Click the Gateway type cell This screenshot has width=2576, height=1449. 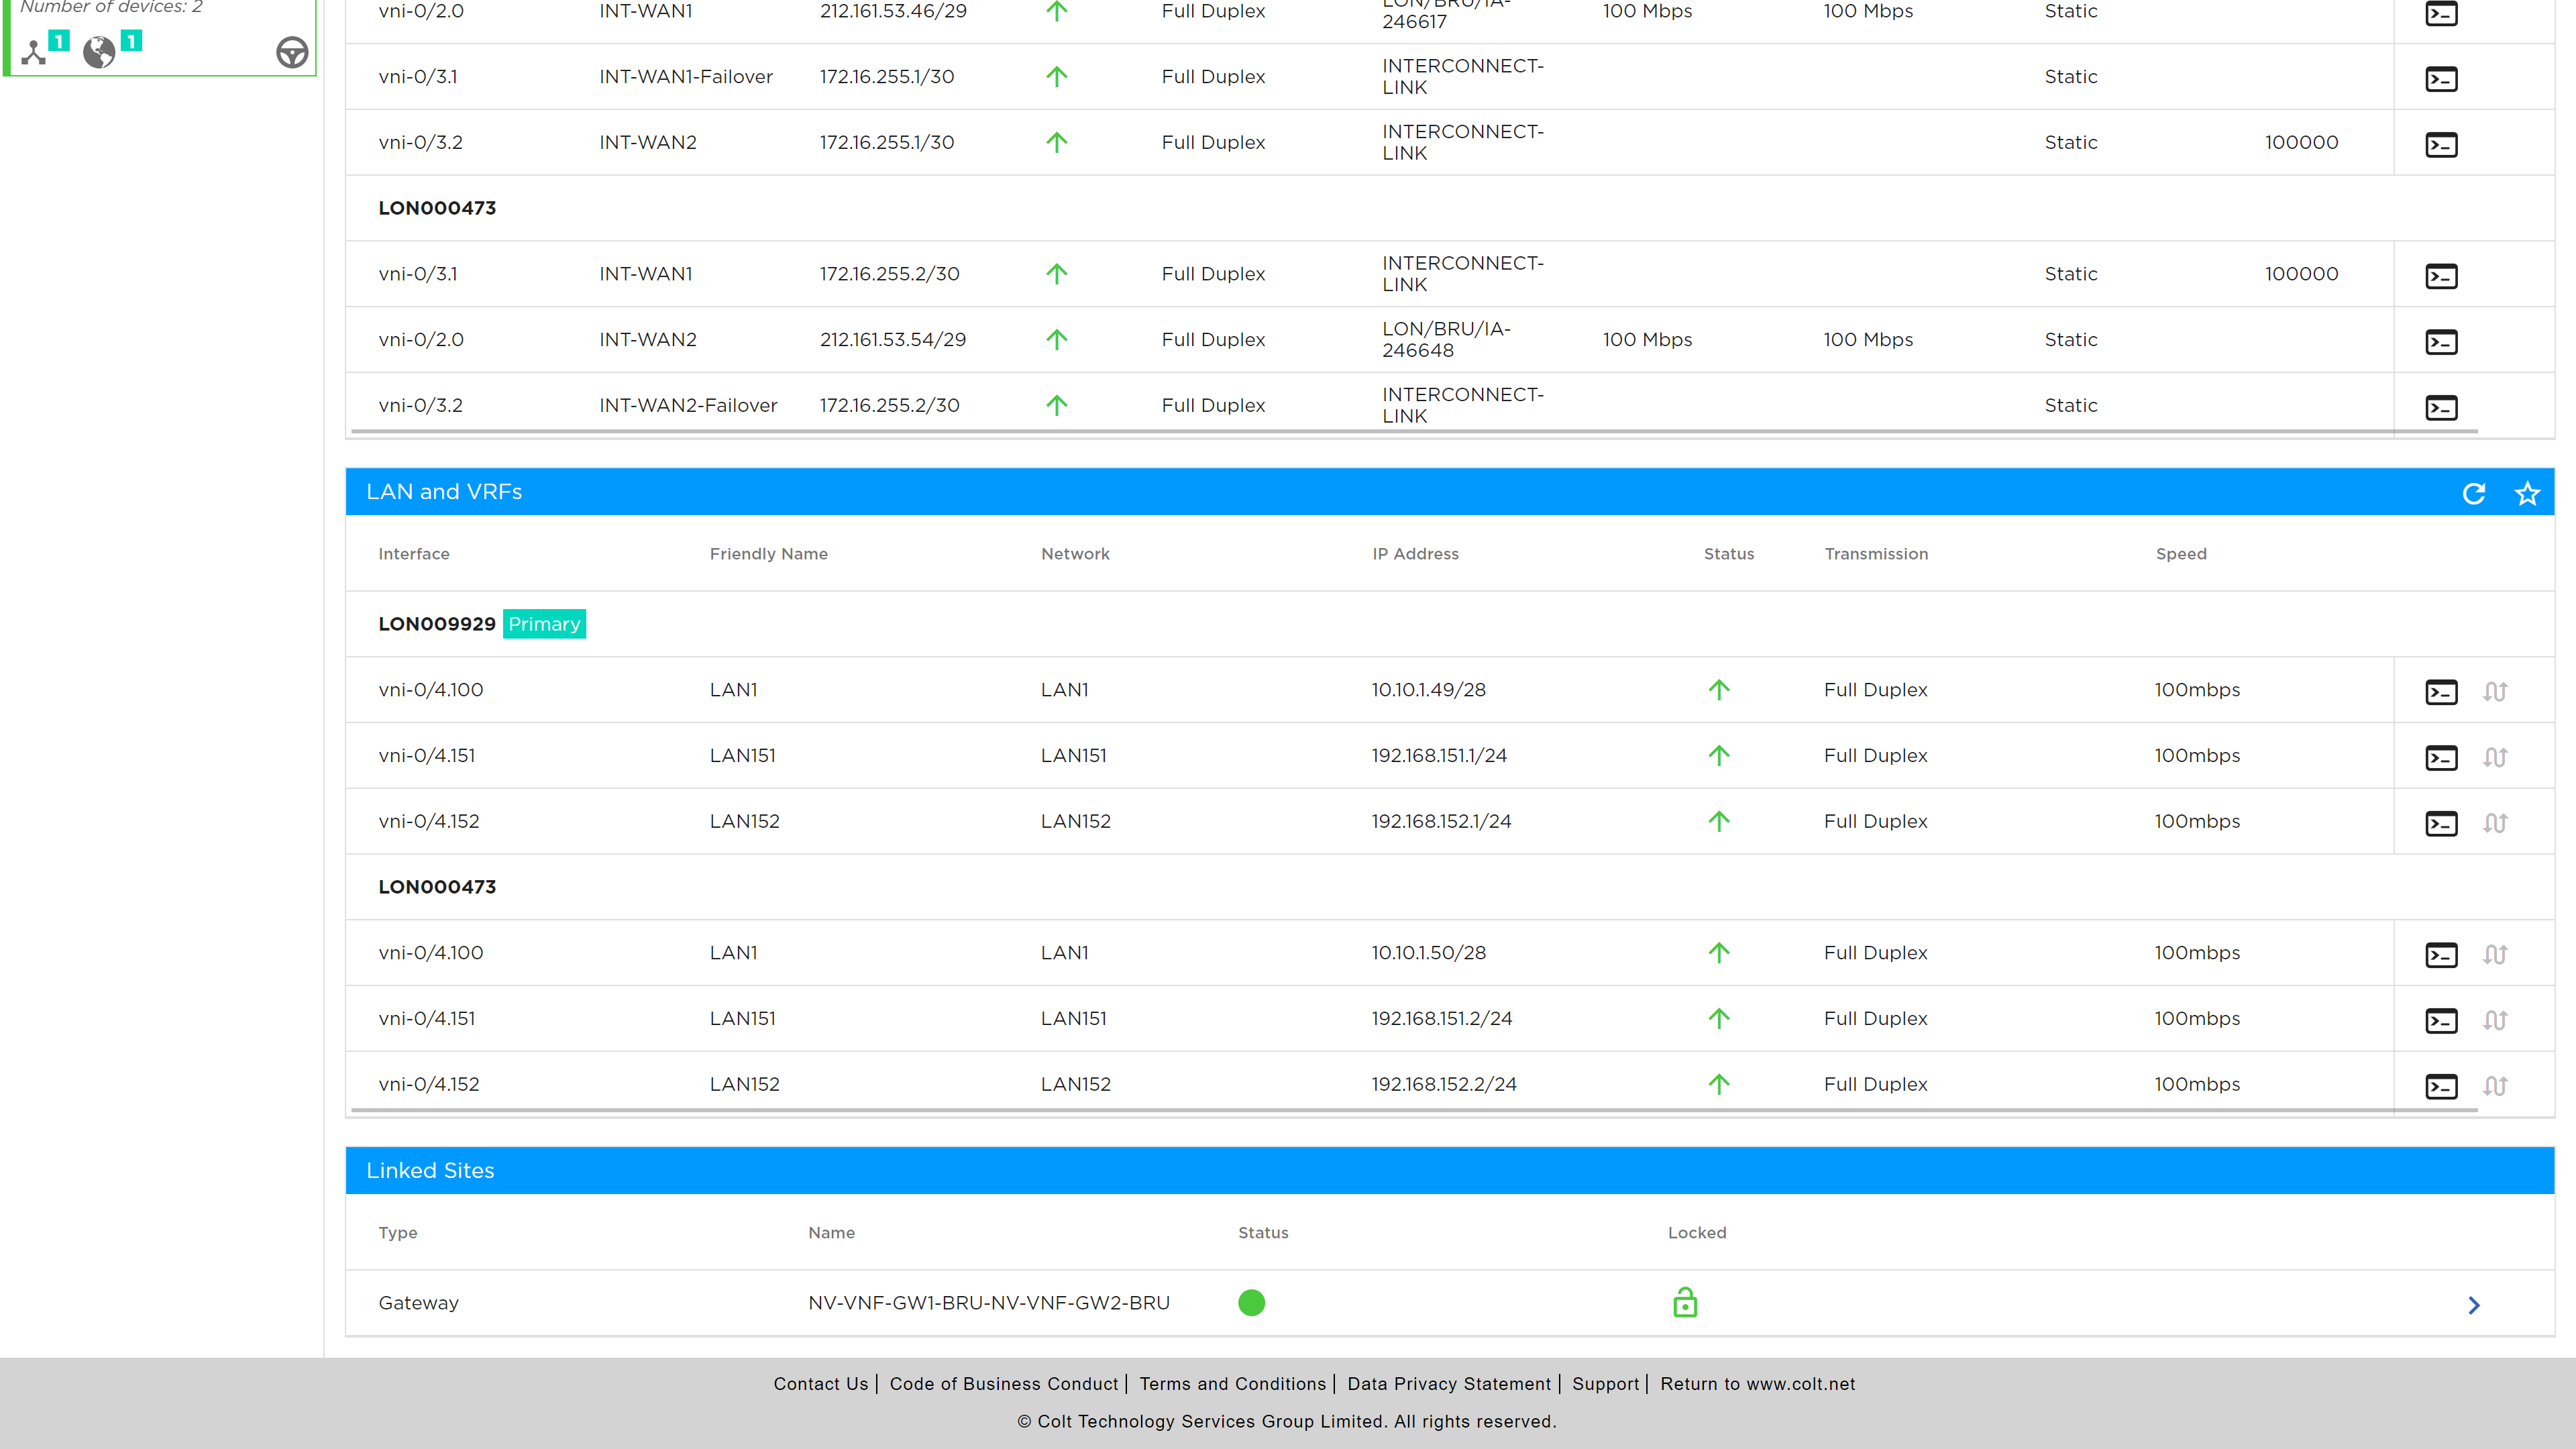coord(418,1303)
